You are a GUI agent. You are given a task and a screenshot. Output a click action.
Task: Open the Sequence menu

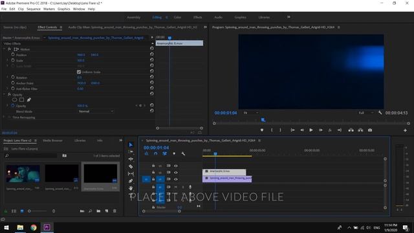point(34,9)
